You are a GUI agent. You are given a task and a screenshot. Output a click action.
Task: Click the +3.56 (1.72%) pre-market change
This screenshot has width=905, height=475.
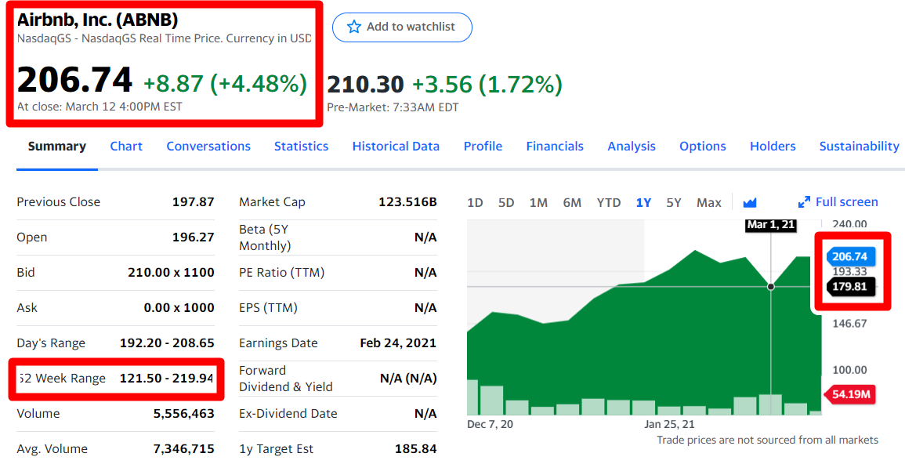(x=487, y=85)
